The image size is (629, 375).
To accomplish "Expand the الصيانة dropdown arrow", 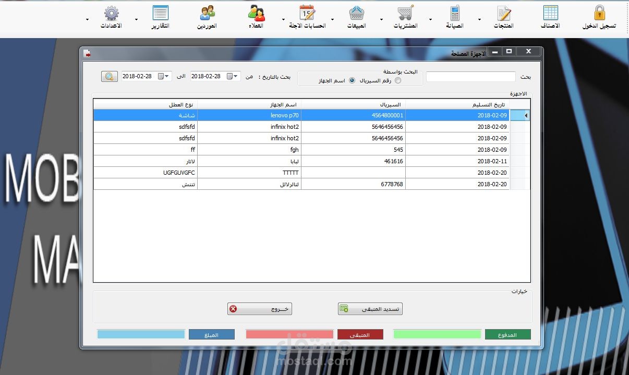I will pyautogui.click(x=430, y=19).
